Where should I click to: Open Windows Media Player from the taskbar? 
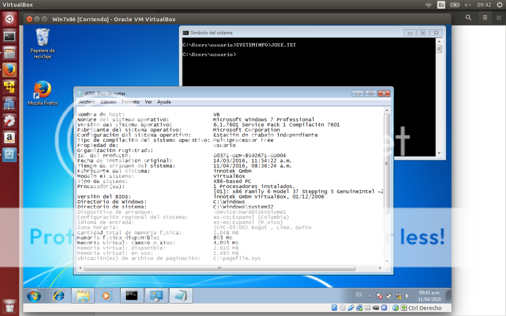[106, 296]
